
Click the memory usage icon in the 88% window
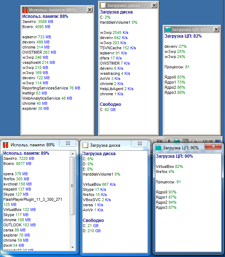pyautogui.click(x=25, y=10)
